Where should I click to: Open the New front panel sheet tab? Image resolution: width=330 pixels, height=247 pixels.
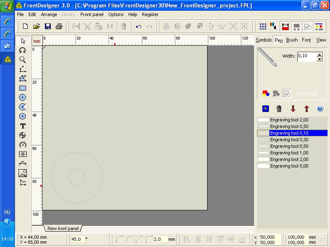63,228
